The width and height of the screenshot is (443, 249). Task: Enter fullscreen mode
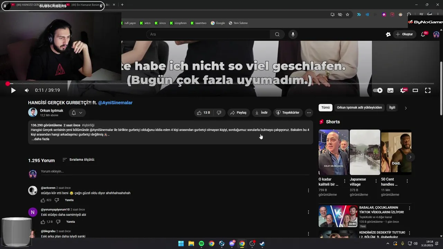[x=428, y=90]
